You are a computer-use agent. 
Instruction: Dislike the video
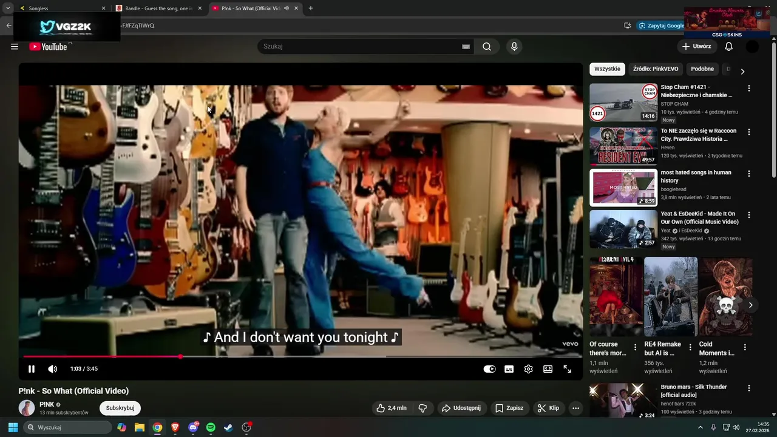coord(423,408)
